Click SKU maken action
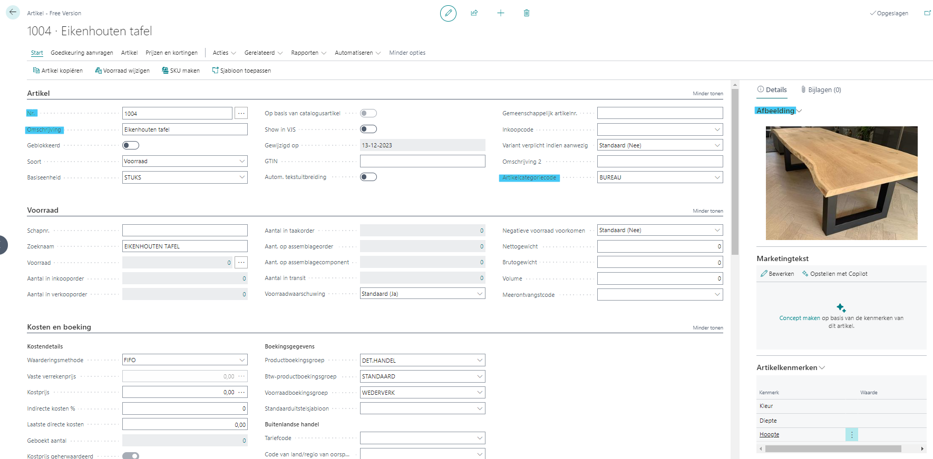The width and height of the screenshot is (933, 459). (x=181, y=71)
